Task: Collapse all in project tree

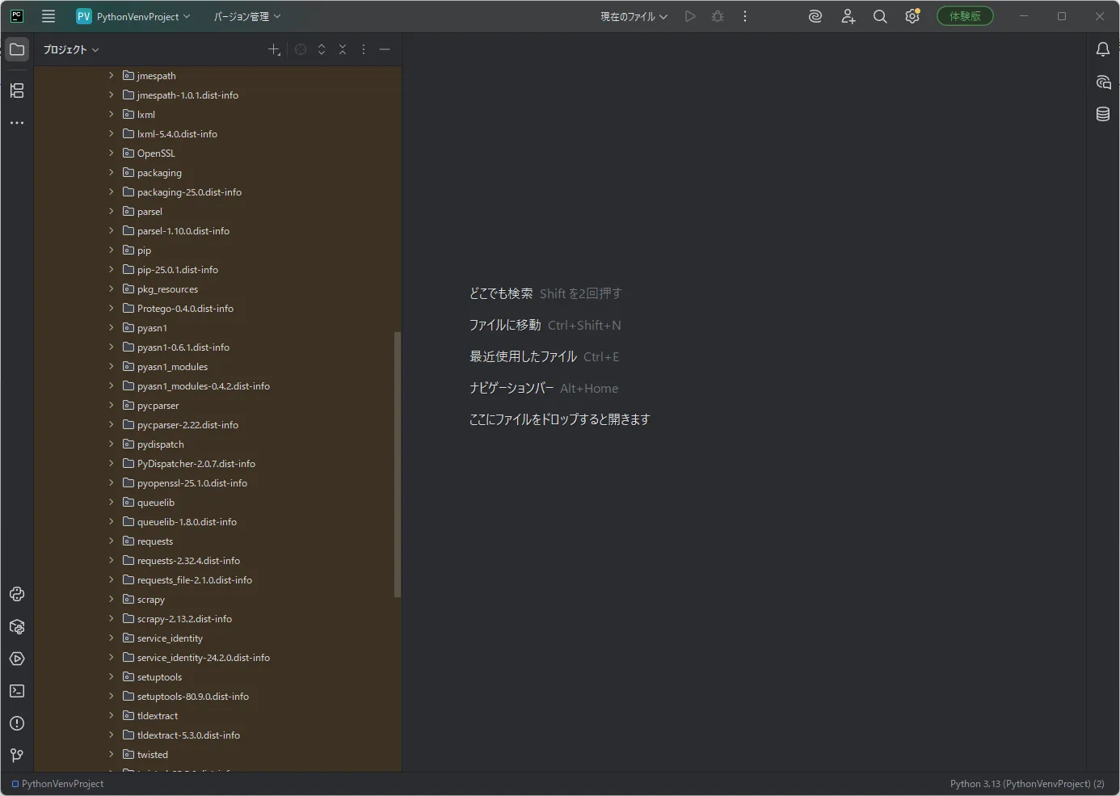Action: click(343, 49)
